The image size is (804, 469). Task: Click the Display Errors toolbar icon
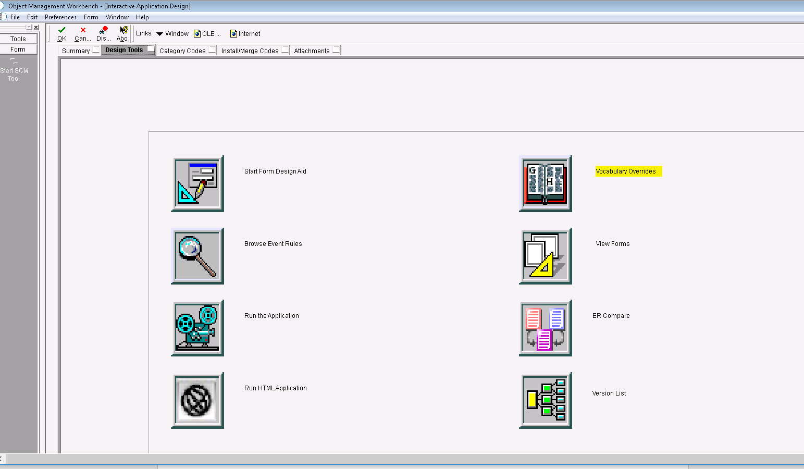point(103,34)
